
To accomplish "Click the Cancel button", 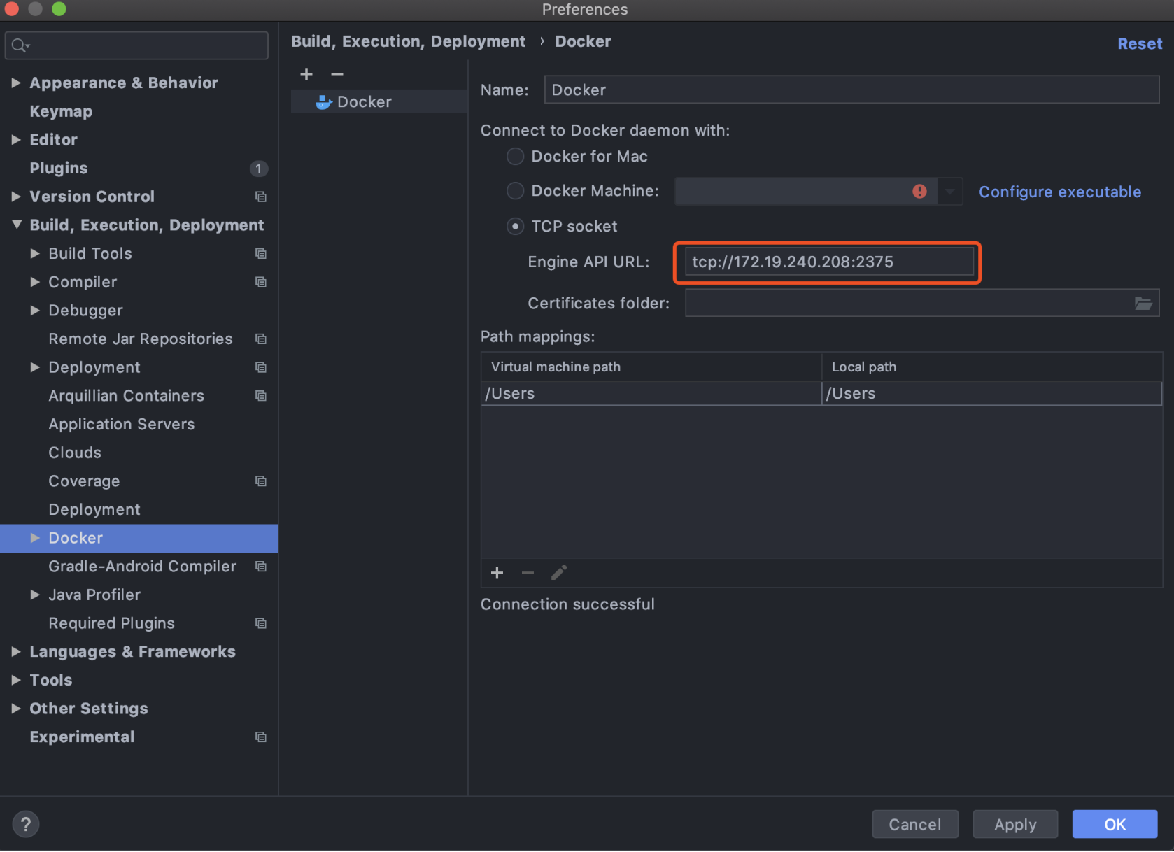I will coord(915,824).
